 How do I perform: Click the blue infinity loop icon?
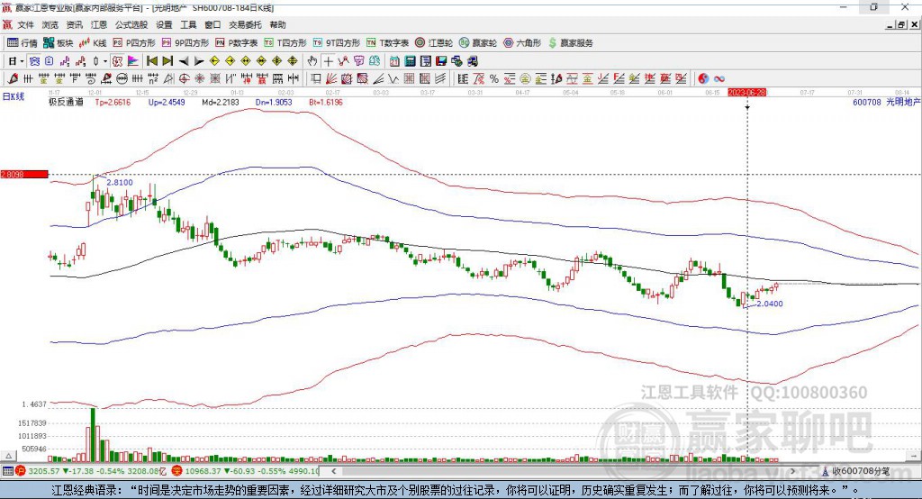pos(719,79)
